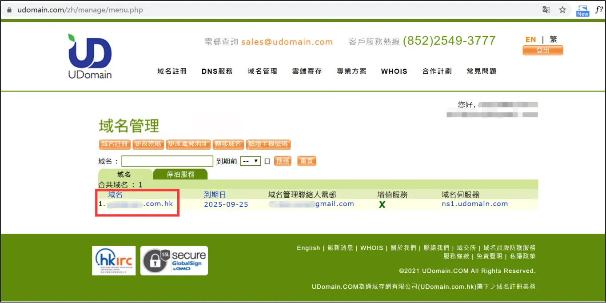Click the Google Translate icon in address bar
Screen dimensions: 606x303
click(546, 10)
